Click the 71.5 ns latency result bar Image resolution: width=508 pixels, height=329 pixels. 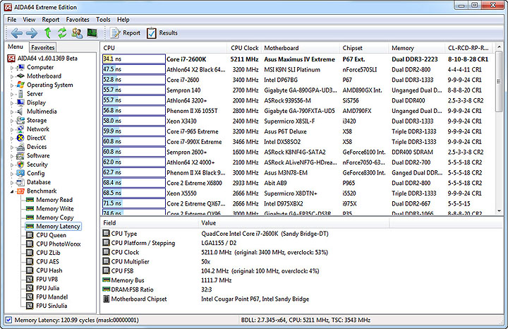[x=133, y=203]
